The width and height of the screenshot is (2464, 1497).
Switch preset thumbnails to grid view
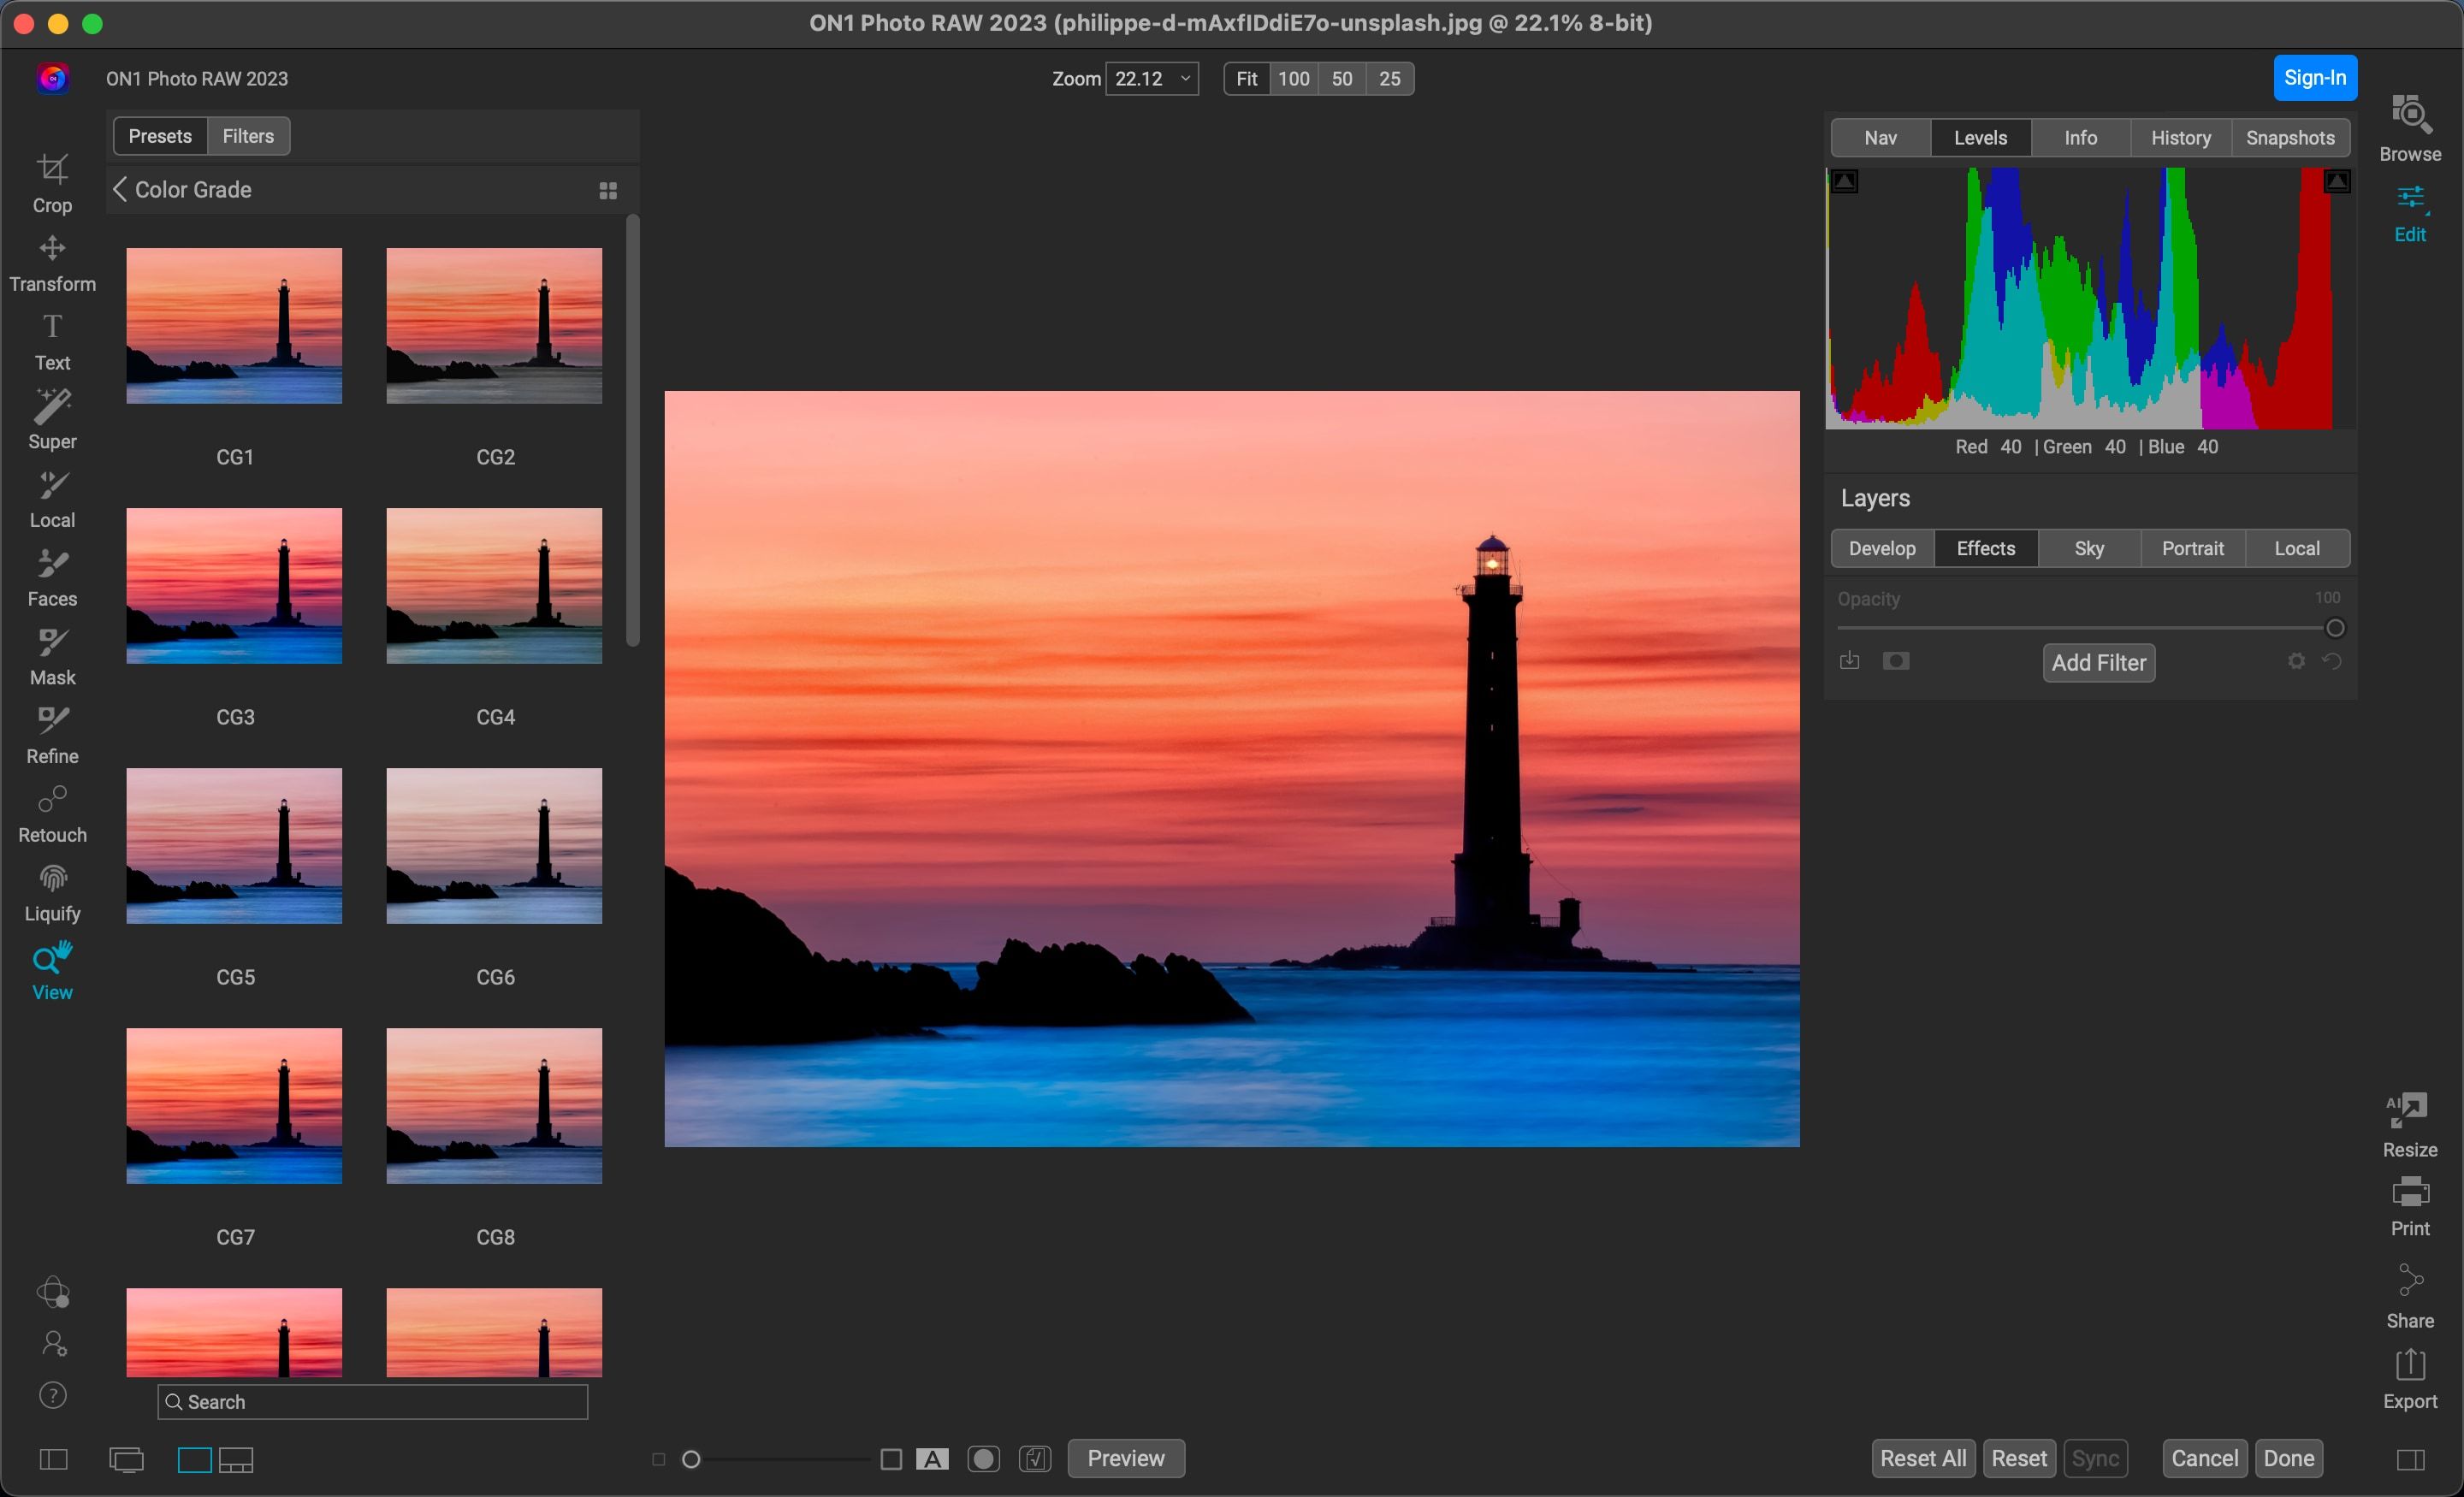pyautogui.click(x=607, y=190)
